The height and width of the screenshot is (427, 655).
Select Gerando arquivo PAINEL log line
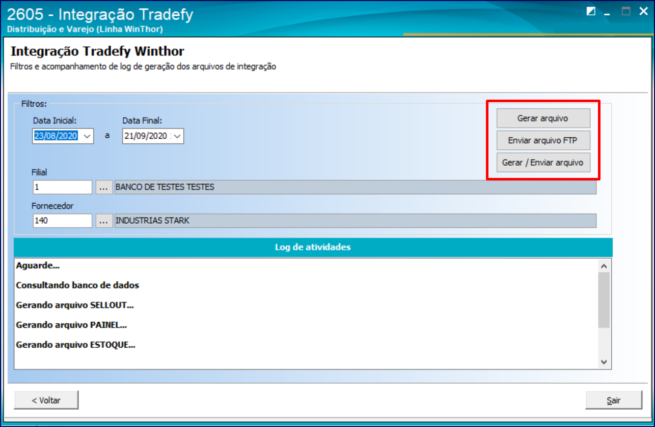pyautogui.click(x=71, y=324)
